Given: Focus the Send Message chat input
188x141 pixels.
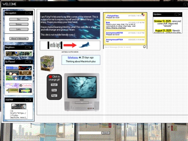Looking at the screenshot, I should click(123, 47).
